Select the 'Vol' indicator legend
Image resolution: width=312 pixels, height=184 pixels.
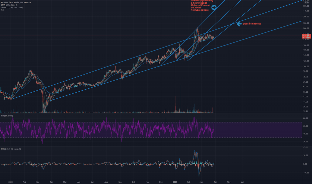coord(2,10)
